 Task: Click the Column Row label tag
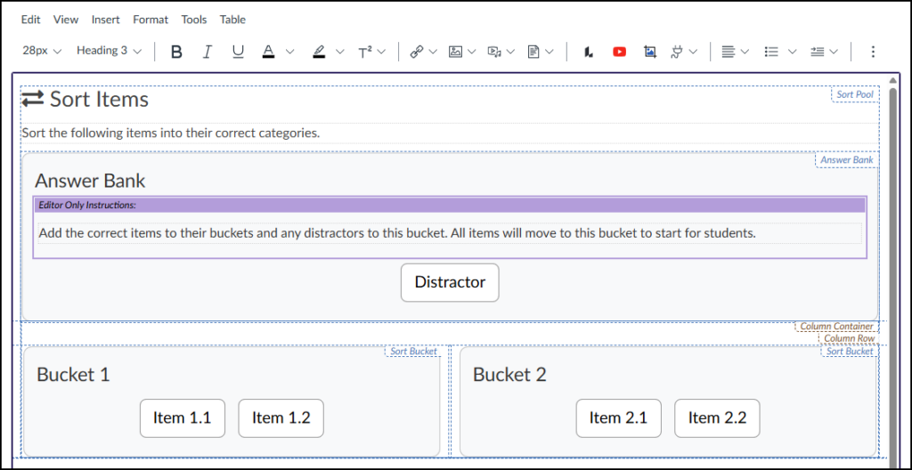pos(849,338)
